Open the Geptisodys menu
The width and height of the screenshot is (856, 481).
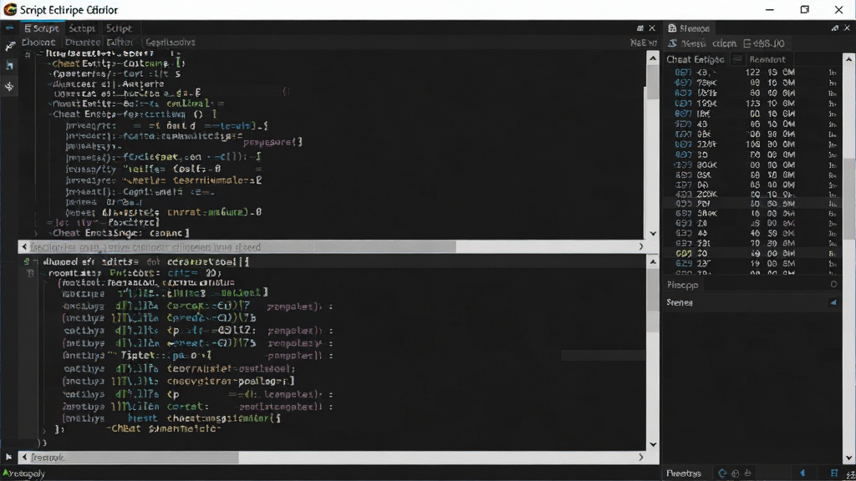[171, 42]
